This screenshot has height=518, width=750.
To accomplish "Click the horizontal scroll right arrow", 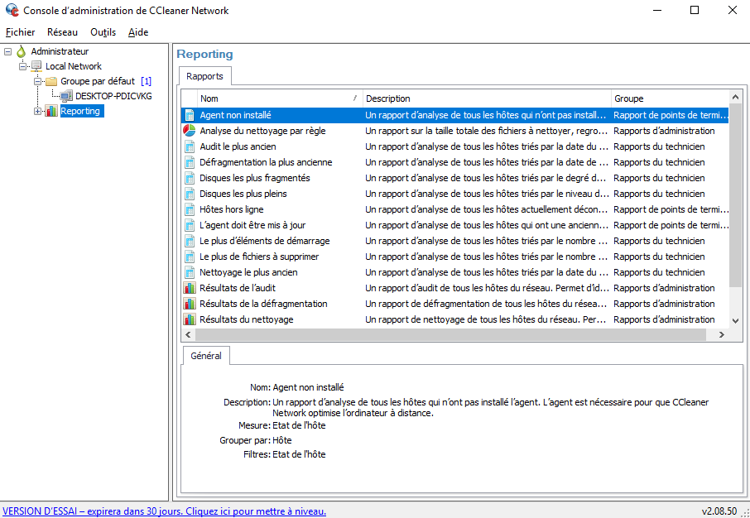I will pyautogui.click(x=722, y=335).
